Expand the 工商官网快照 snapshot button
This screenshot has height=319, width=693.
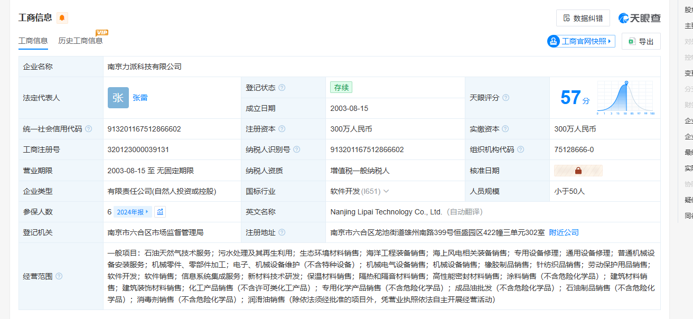(581, 41)
